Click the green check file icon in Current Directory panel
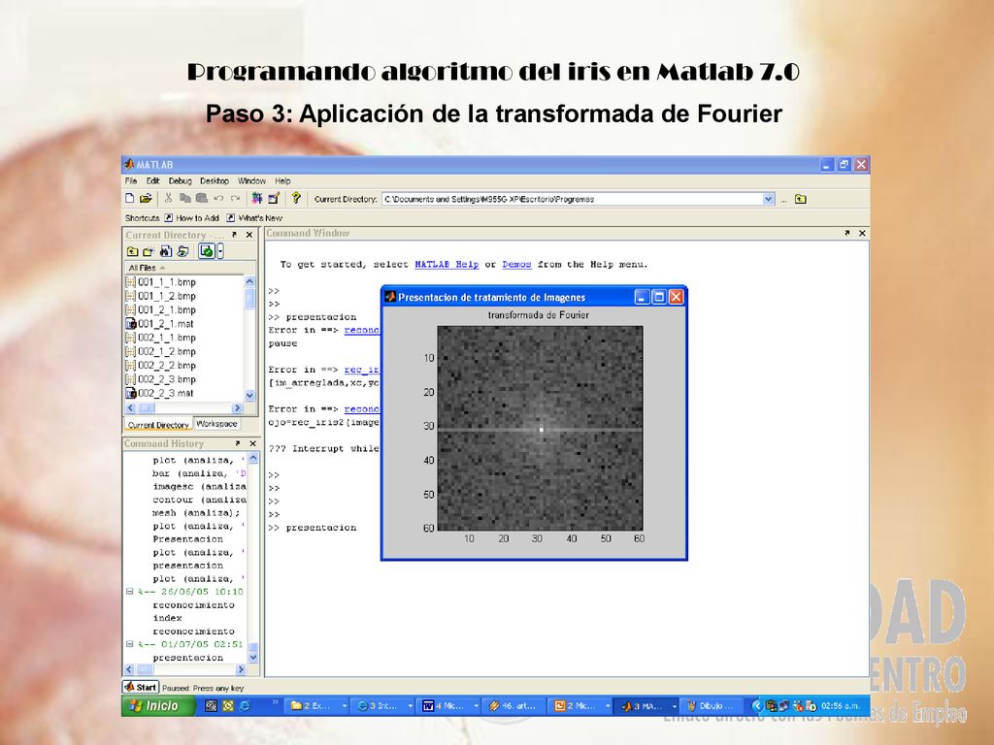The height and width of the screenshot is (745, 994). coord(206,251)
